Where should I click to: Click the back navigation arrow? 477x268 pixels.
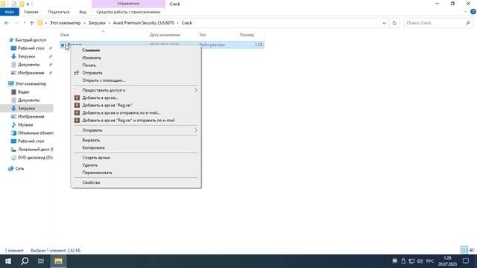click(7, 23)
